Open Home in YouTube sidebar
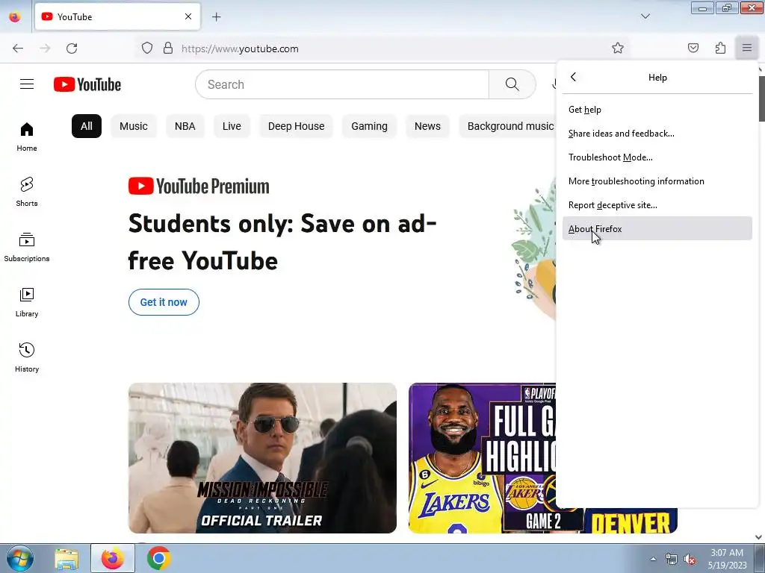The image size is (765, 573). [x=27, y=137]
